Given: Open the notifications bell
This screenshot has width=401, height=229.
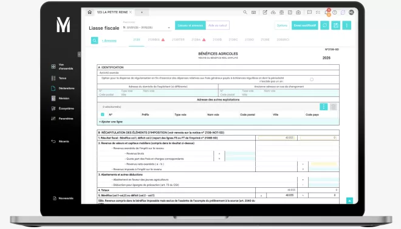Looking at the screenshot, I should pos(327,12).
